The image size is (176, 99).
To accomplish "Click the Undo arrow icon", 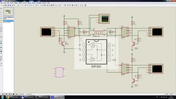I will coord(36,5).
